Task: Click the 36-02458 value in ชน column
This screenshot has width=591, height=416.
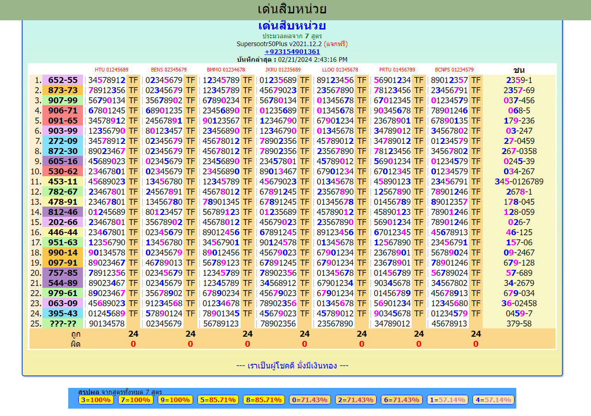Action: tap(519, 303)
